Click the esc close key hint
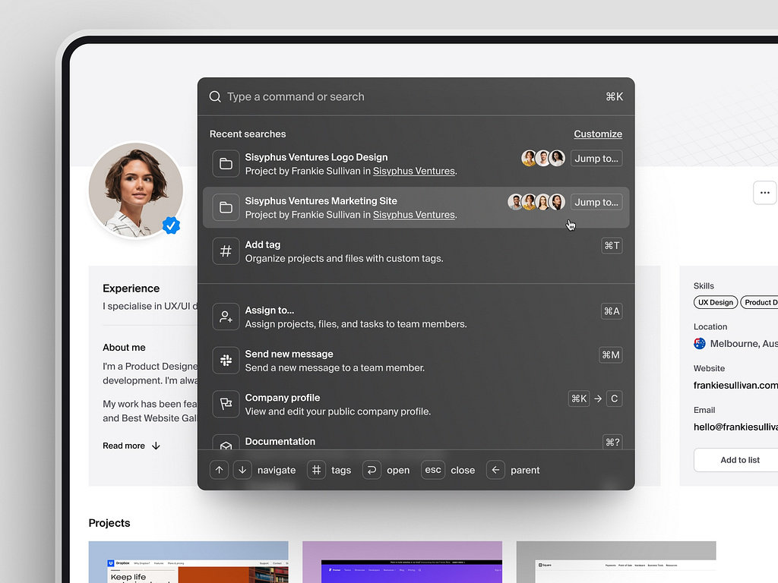This screenshot has height=583, width=778. click(x=433, y=470)
